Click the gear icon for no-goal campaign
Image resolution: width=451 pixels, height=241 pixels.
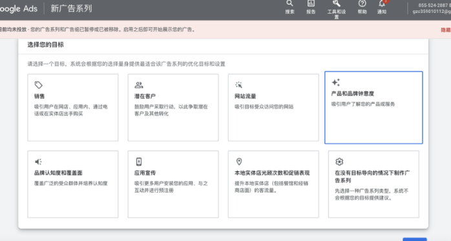339,162
